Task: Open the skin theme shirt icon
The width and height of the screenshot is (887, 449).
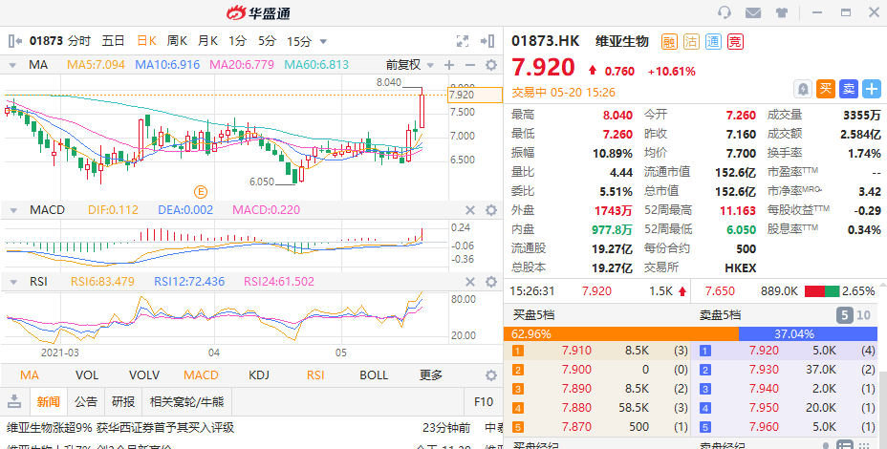Action: pyautogui.click(x=781, y=12)
